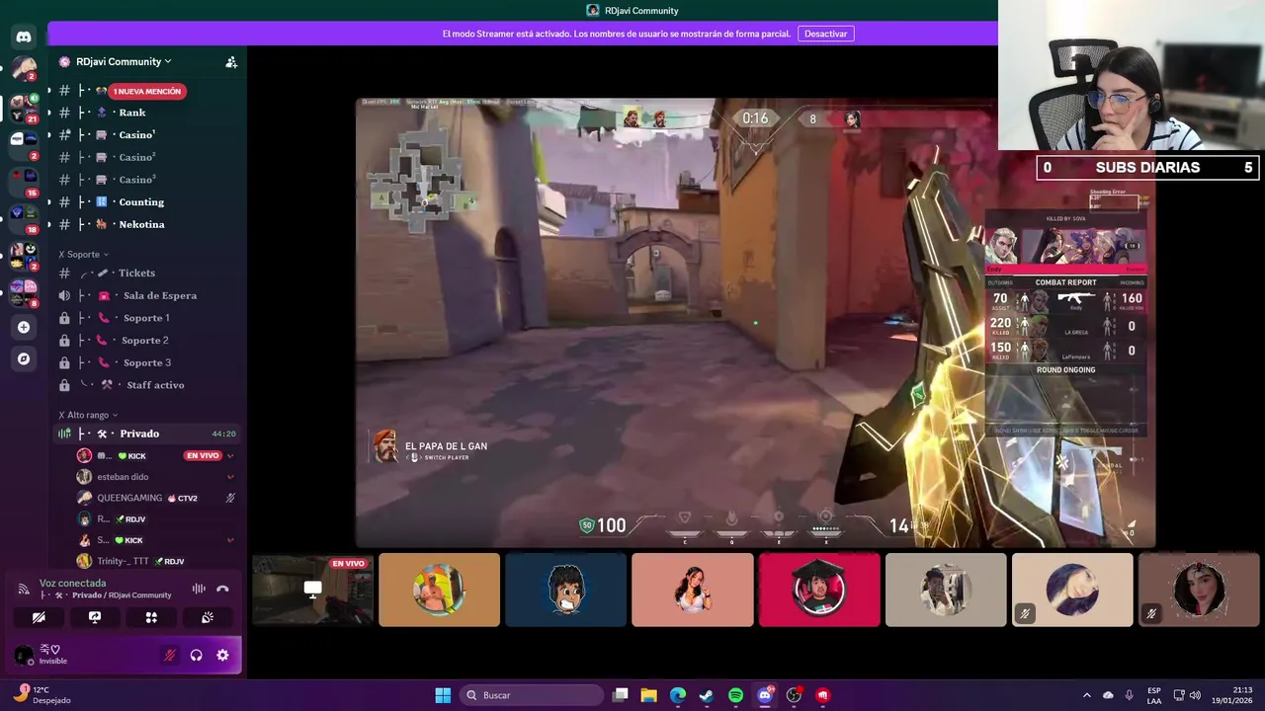
Task: Open server folder with 18 badge
Action: tap(24, 218)
